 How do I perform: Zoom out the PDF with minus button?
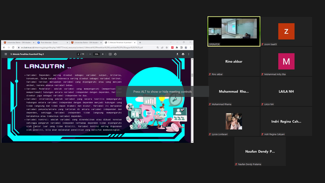pyautogui.click(x=90, y=54)
